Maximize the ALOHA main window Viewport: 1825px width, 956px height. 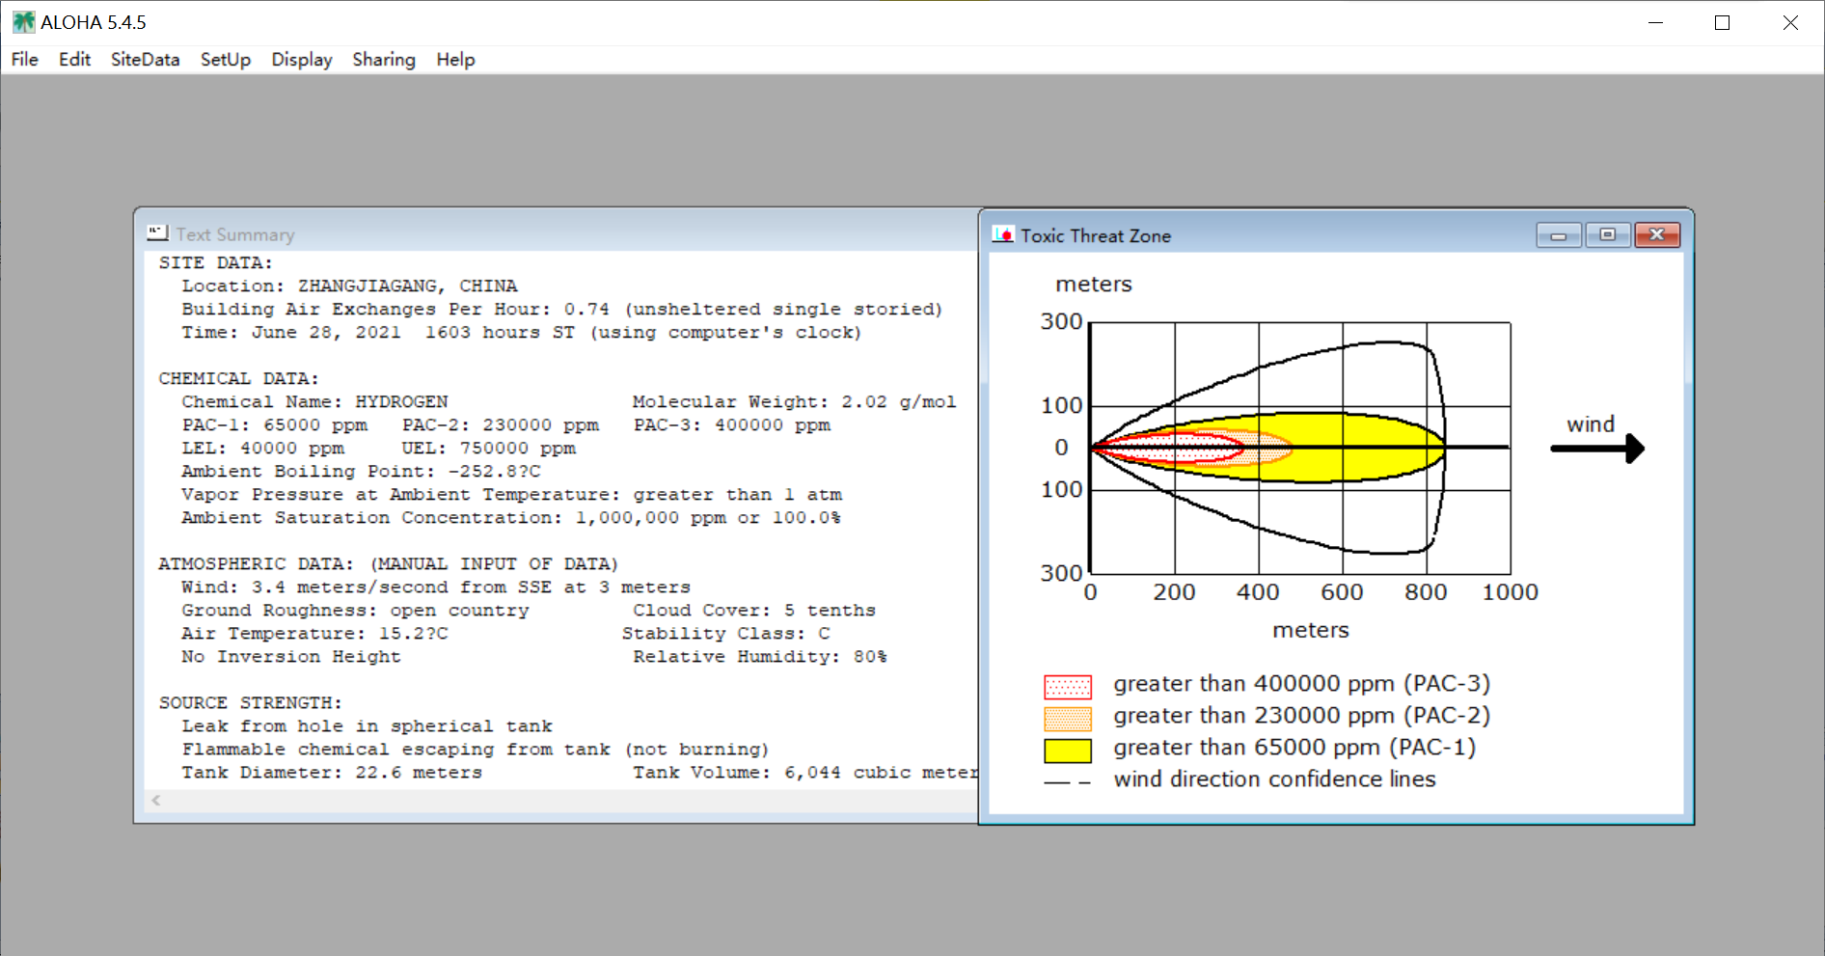coord(1722,23)
